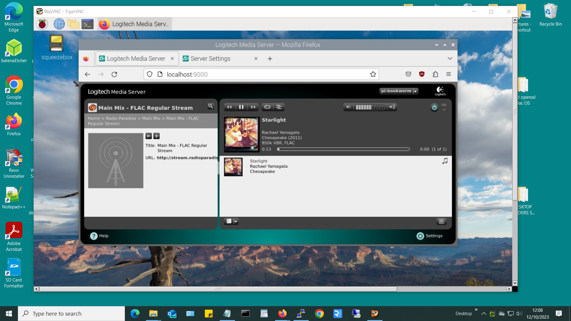Open Radio Paradise breadcrumb link
The height and width of the screenshot is (321, 571).
point(121,119)
